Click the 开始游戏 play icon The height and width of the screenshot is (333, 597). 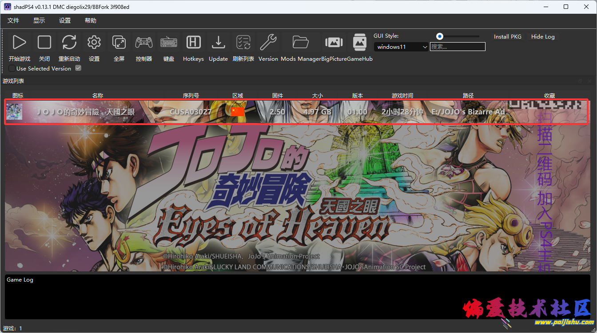(x=19, y=43)
